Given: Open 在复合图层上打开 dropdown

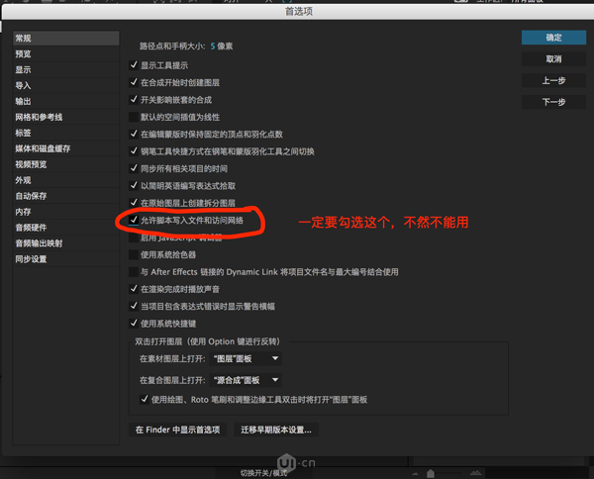Looking at the screenshot, I should (x=247, y=380).
